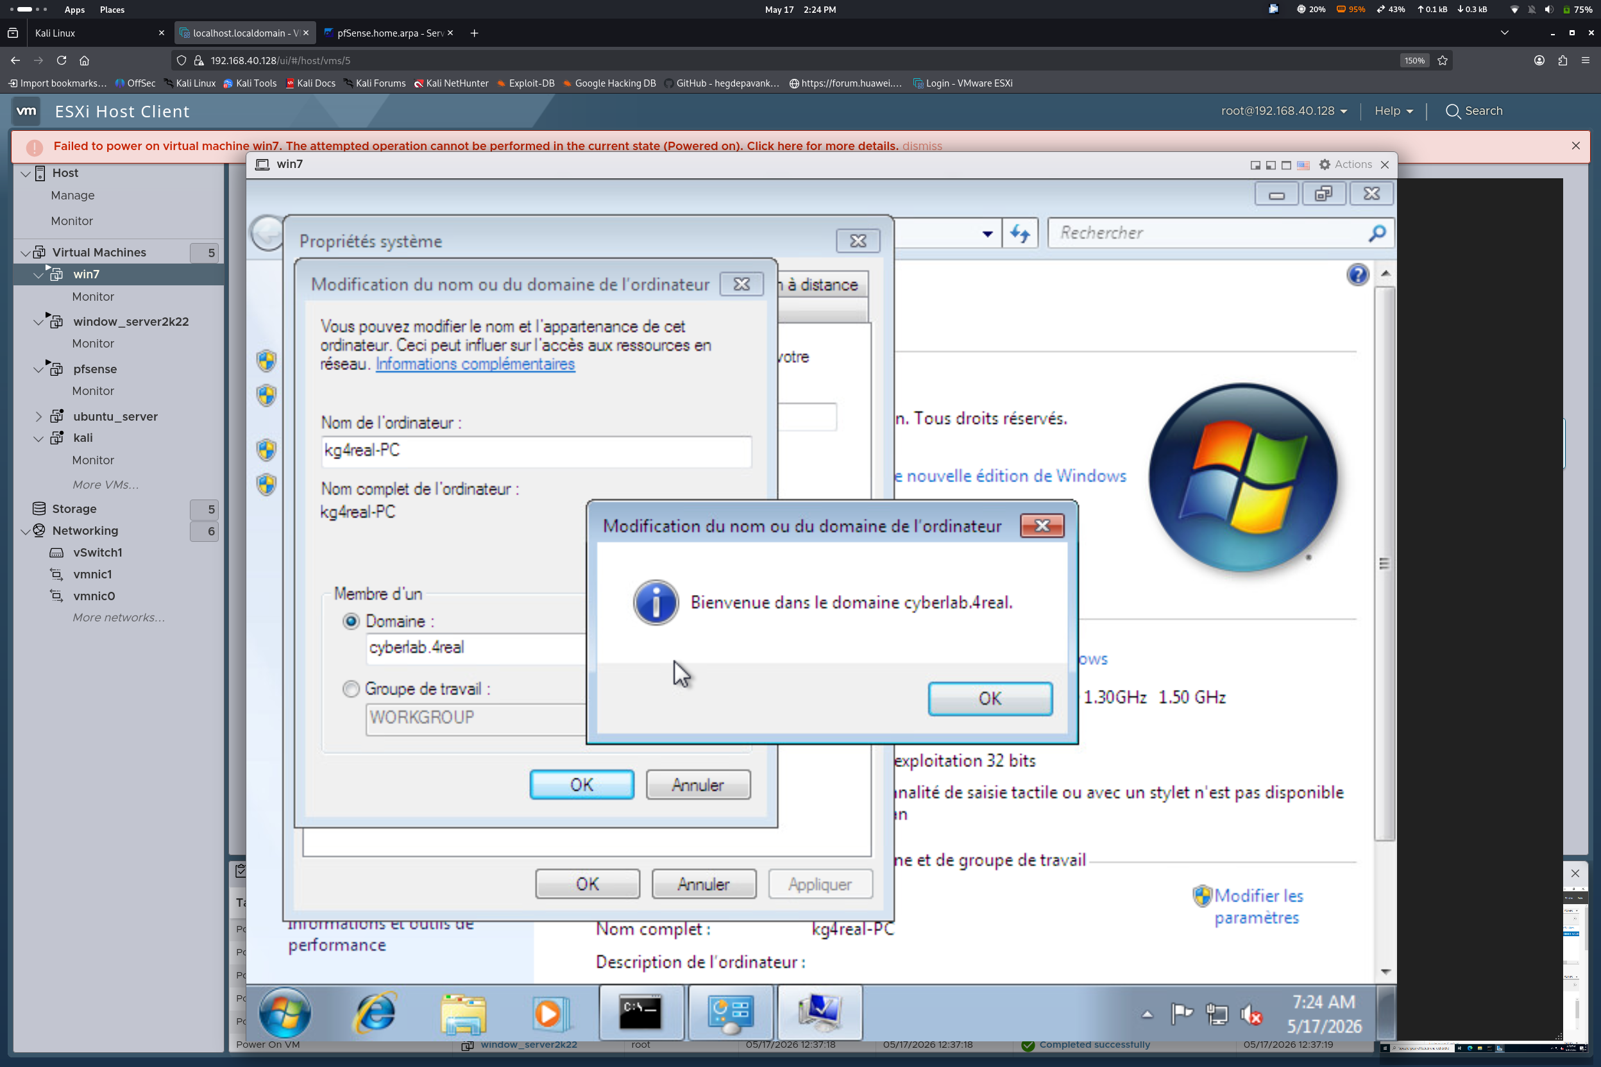Click the vm logo in ESXi header

(x=26, y=111)
